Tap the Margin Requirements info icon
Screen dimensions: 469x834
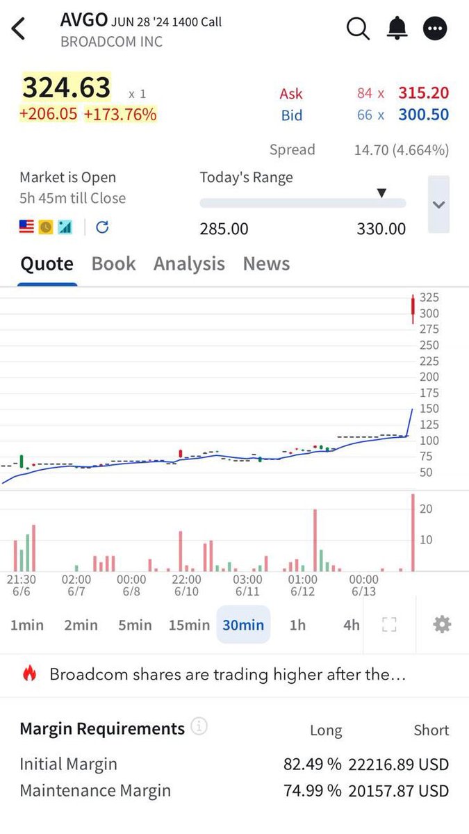click(199, 727)
